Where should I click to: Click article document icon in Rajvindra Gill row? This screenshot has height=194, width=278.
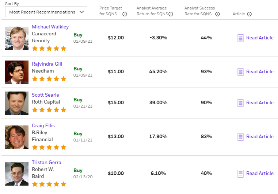click(240, 72)
